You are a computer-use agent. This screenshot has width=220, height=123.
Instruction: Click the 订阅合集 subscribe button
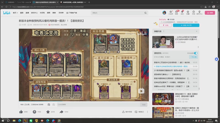pyautogui.click(x=193, y=57)
